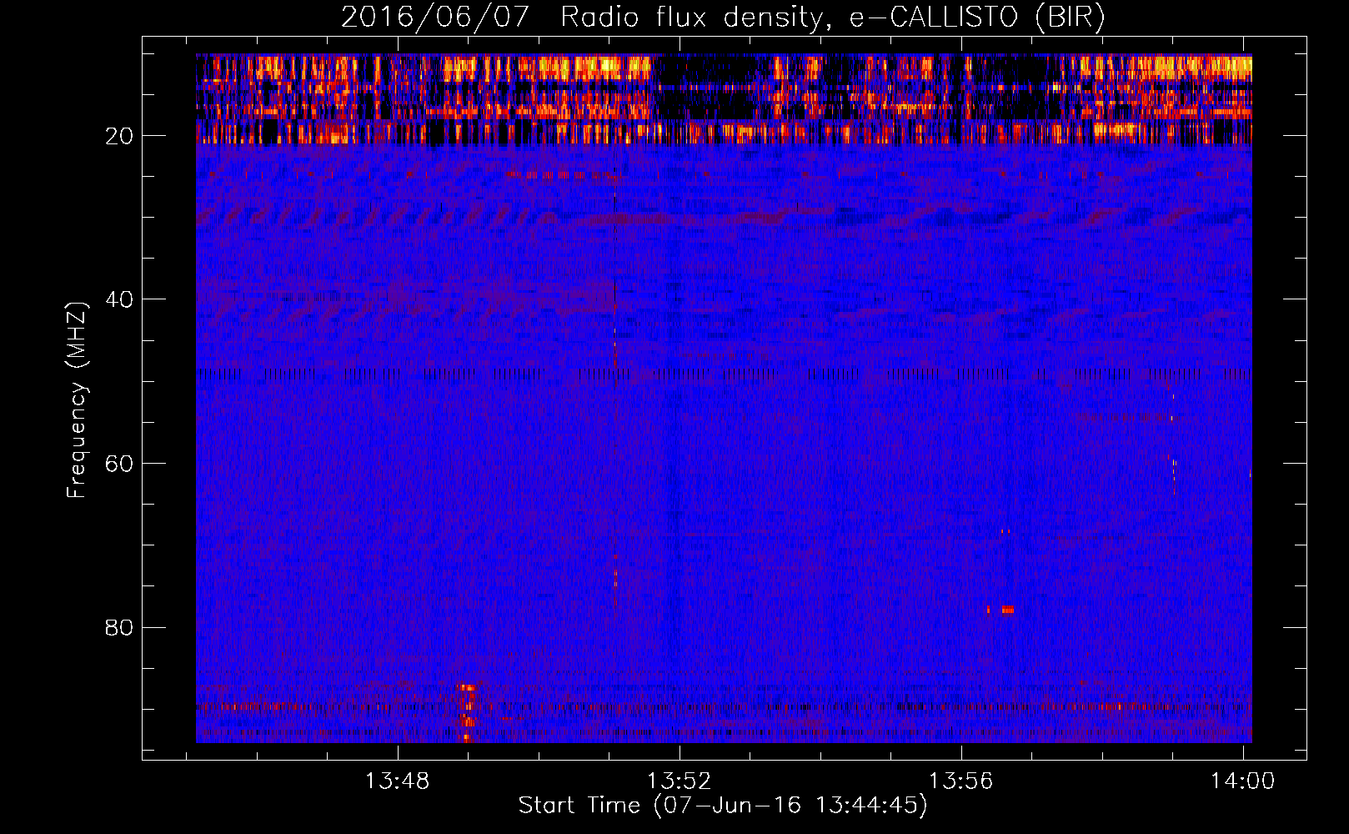Click the "Start Time (07-Jun-16 13:44:45)" label
Image resolution: width=1349 pixels, height=834 pixels.
click(723, 806)
